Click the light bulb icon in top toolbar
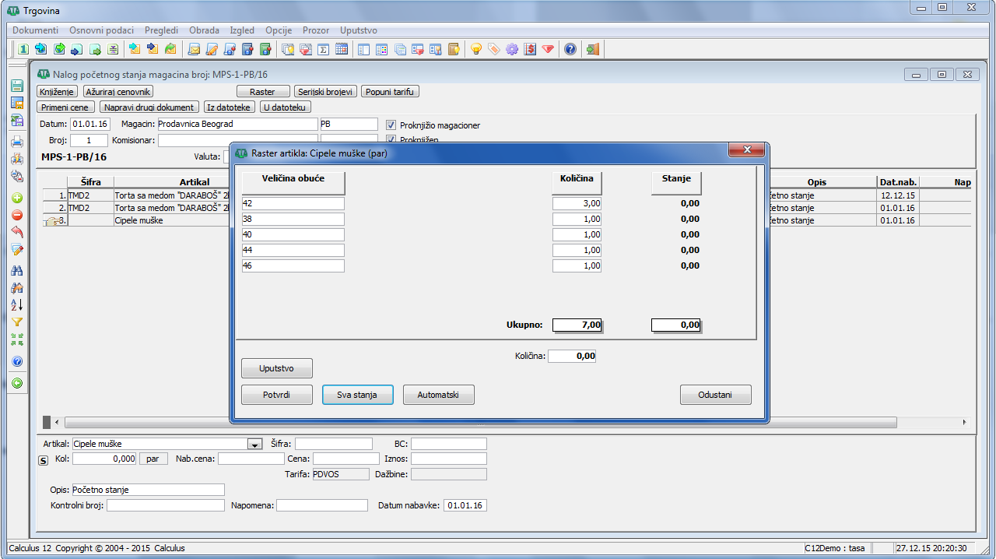 [476, 49]
